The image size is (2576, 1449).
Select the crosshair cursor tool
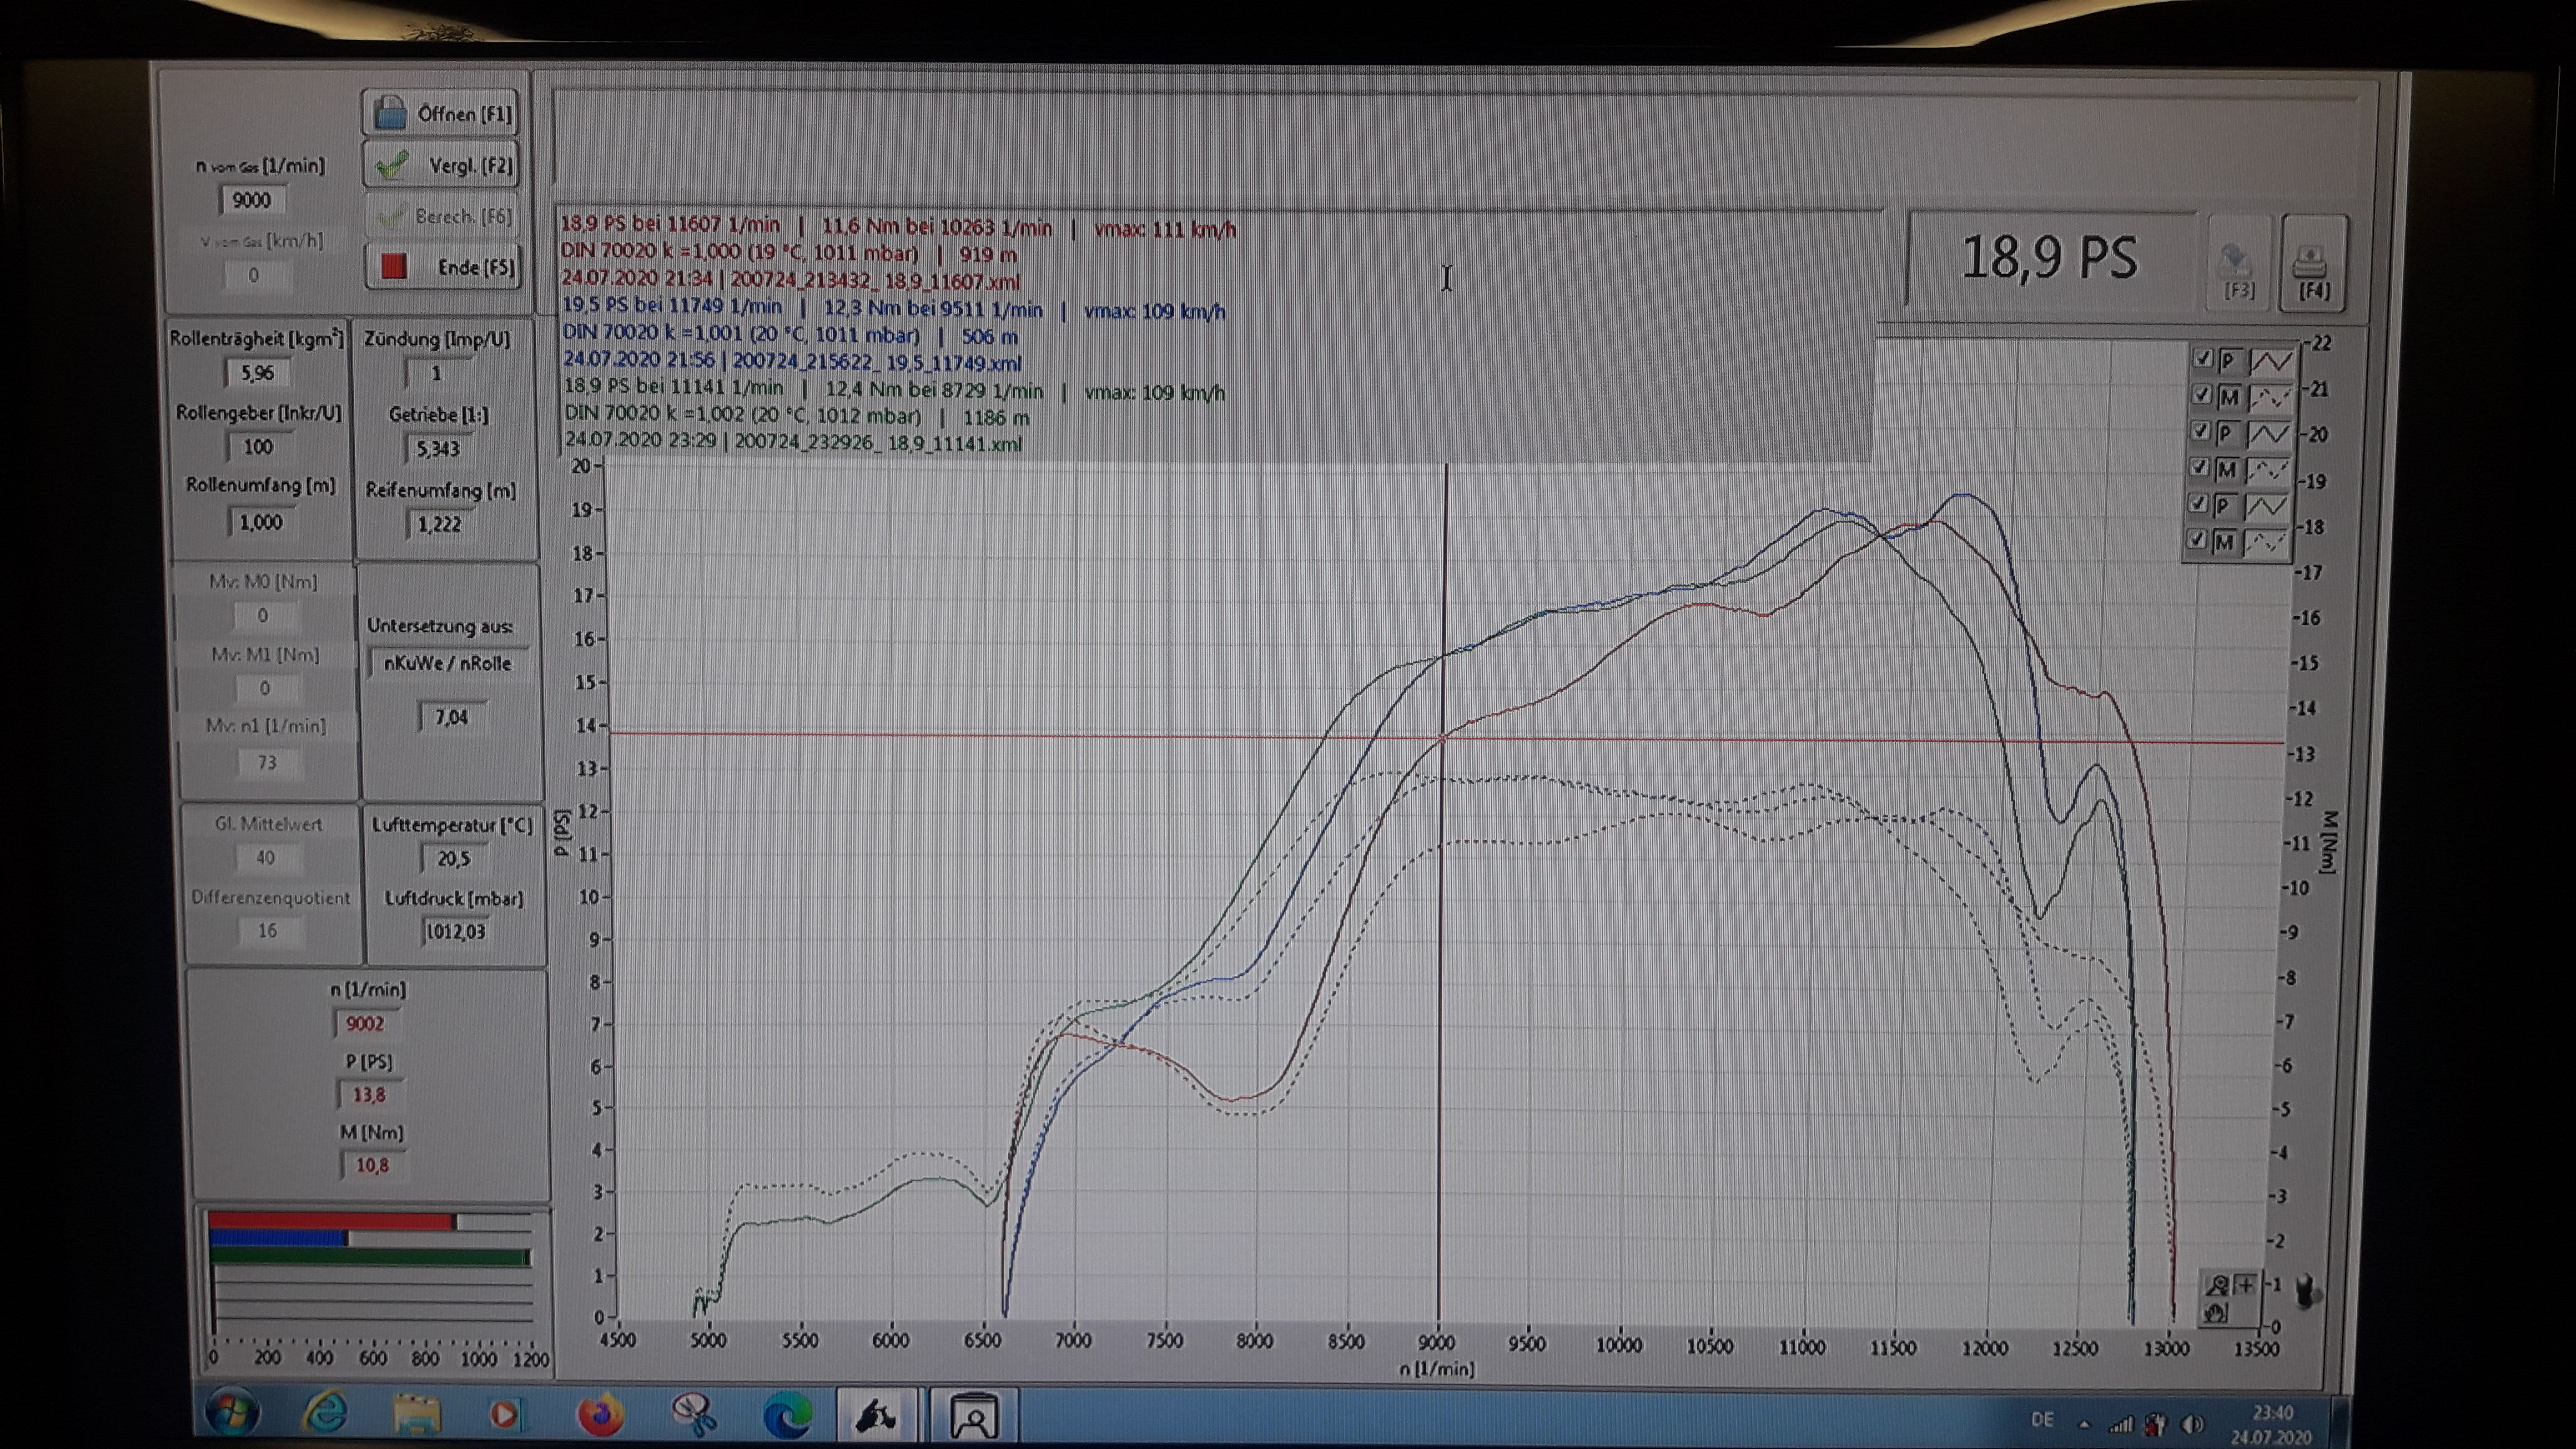tap(2246, 1285)
